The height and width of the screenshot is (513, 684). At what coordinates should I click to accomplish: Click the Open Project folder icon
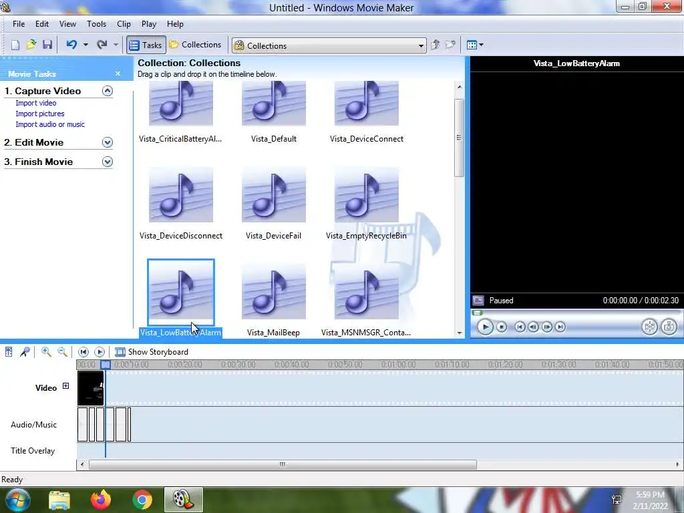[31, 45]
